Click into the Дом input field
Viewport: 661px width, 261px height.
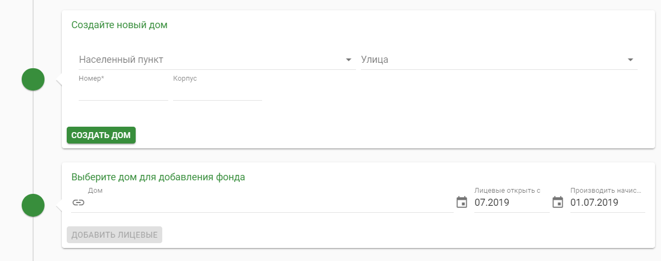(x=270, y=203)
